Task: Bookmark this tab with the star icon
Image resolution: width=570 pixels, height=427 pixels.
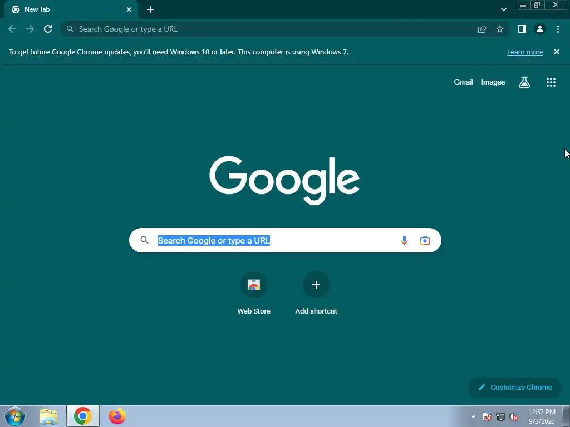Action: pos(500,29)
